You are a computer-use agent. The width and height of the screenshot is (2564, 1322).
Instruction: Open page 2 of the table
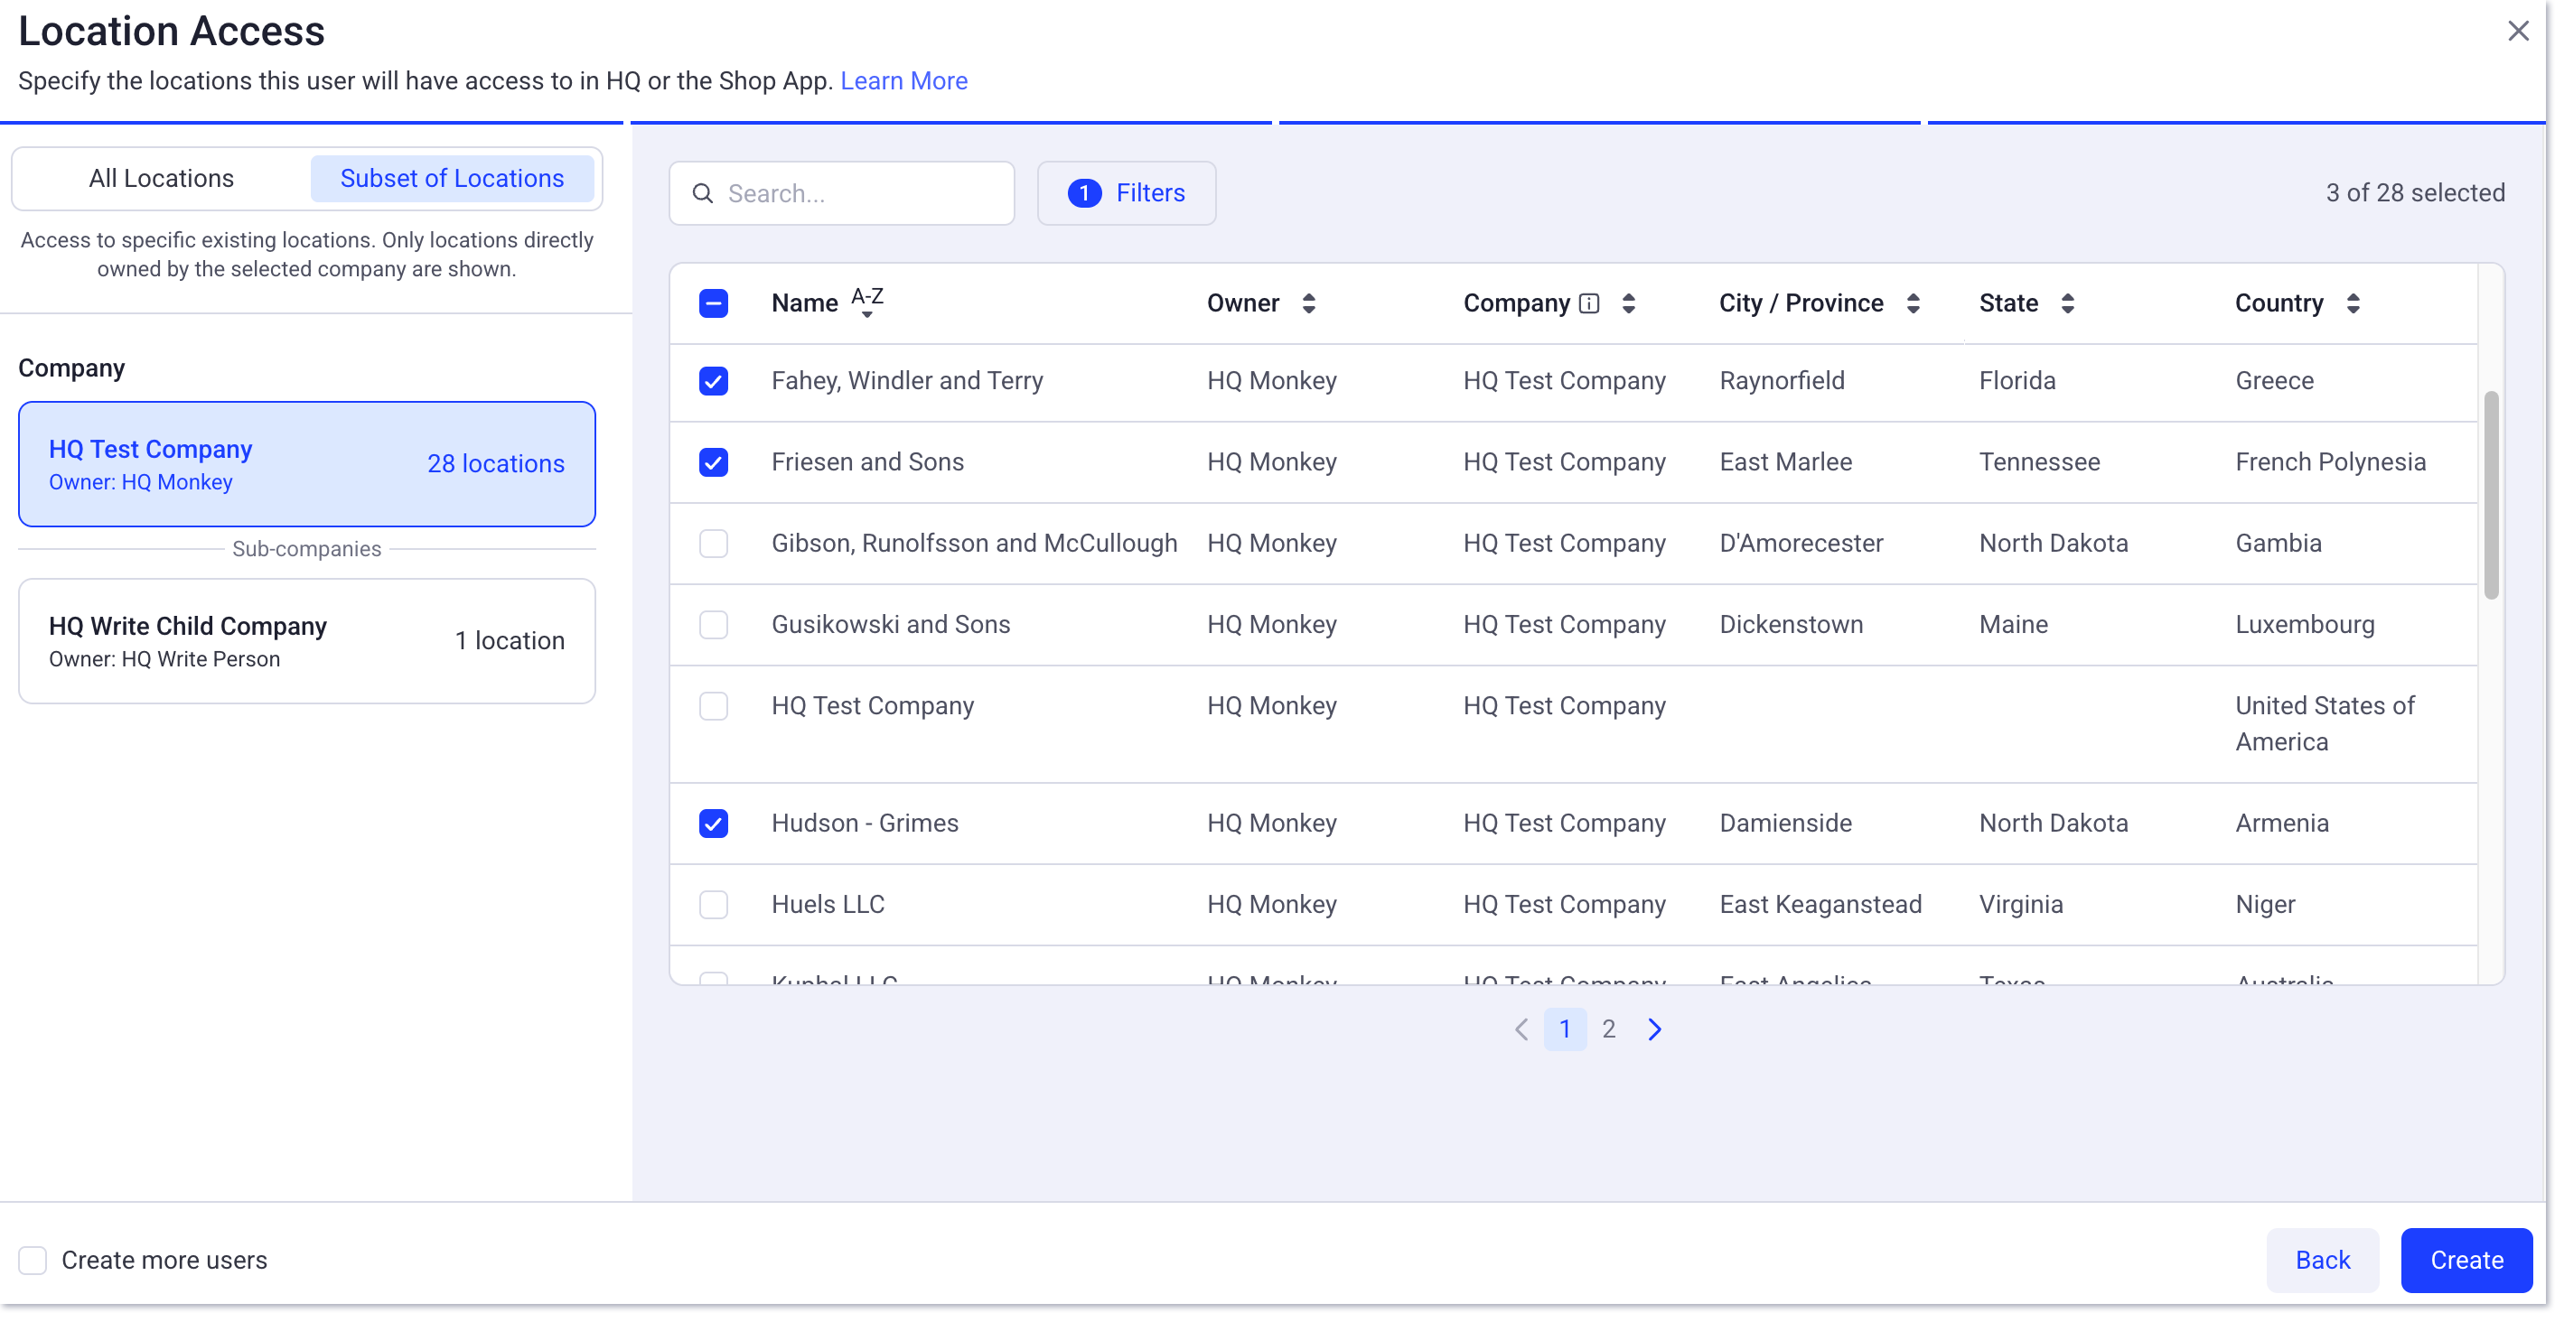[1608, 1029]
